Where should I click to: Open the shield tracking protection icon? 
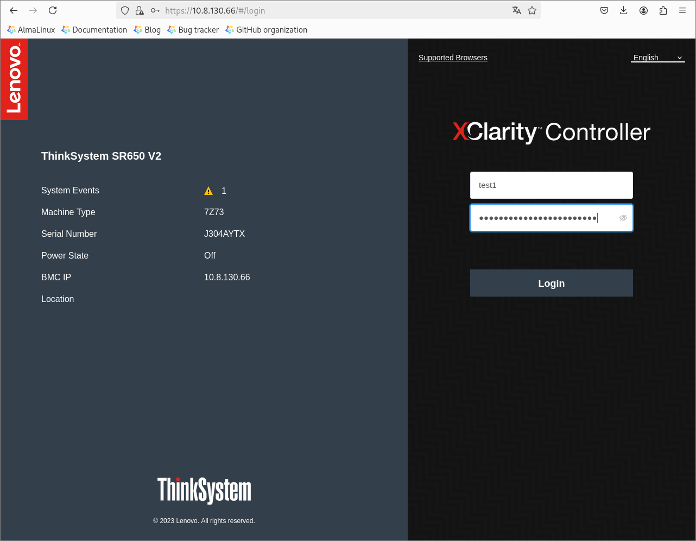tap(125, 10)
